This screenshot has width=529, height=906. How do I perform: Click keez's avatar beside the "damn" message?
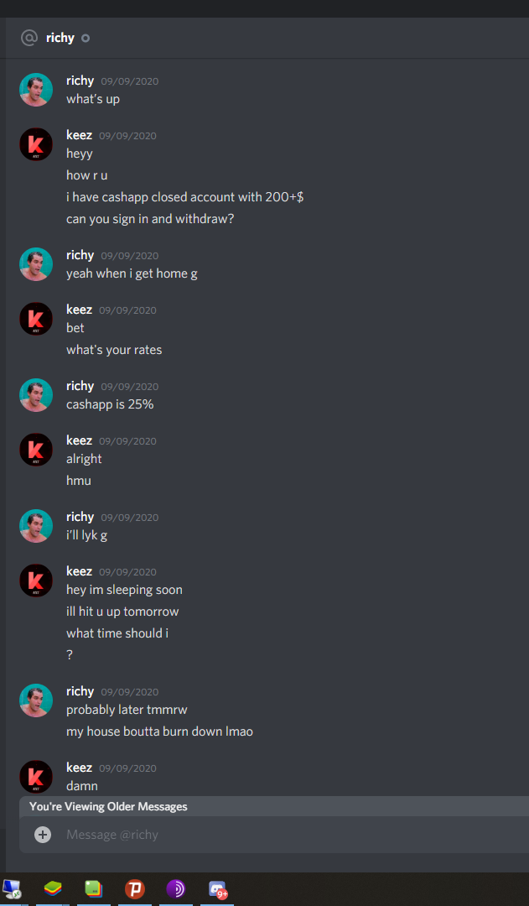click(x=36, y=777)
